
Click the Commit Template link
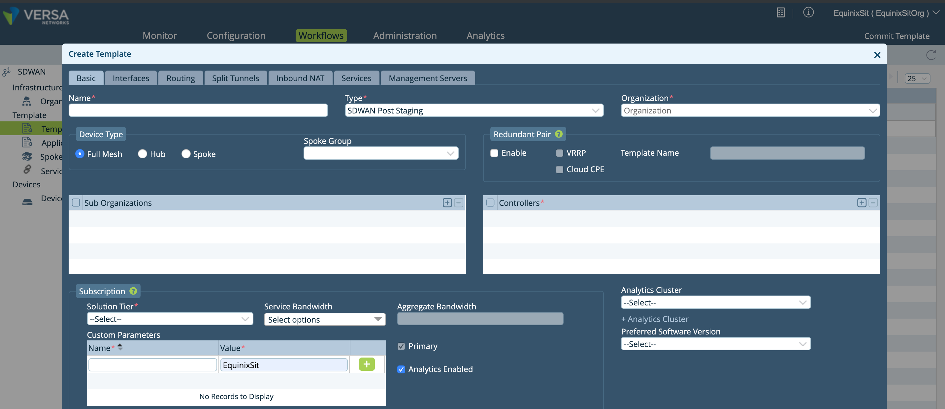pyautogui.click(x=896, y=36)
